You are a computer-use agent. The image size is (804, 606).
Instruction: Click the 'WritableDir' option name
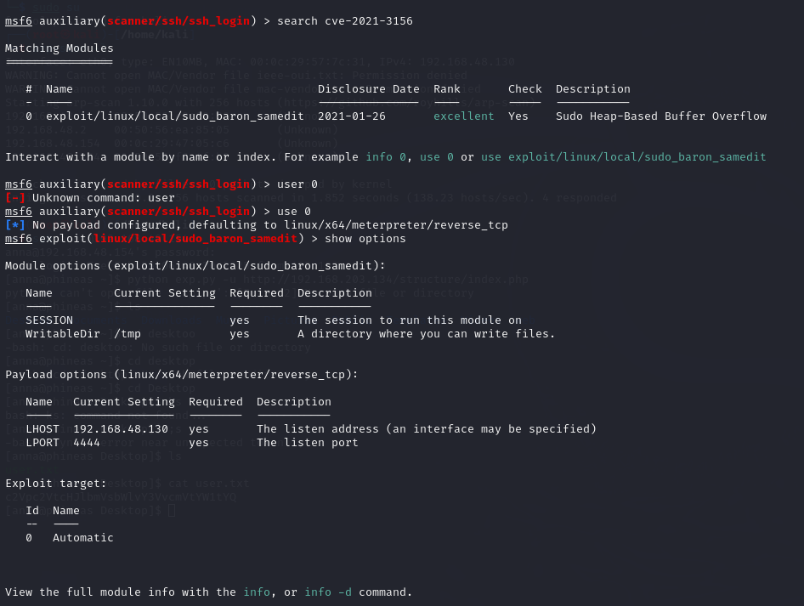tap(63, 334)
